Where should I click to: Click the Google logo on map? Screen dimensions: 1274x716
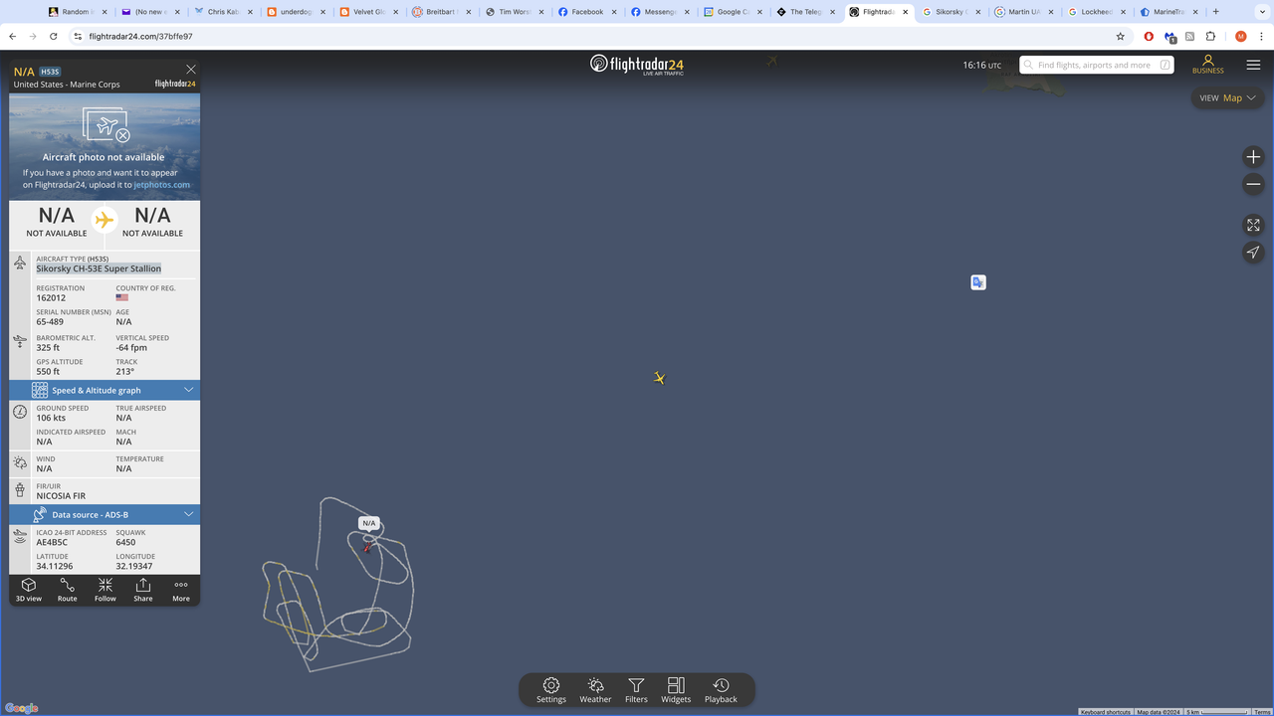(21, 708)
